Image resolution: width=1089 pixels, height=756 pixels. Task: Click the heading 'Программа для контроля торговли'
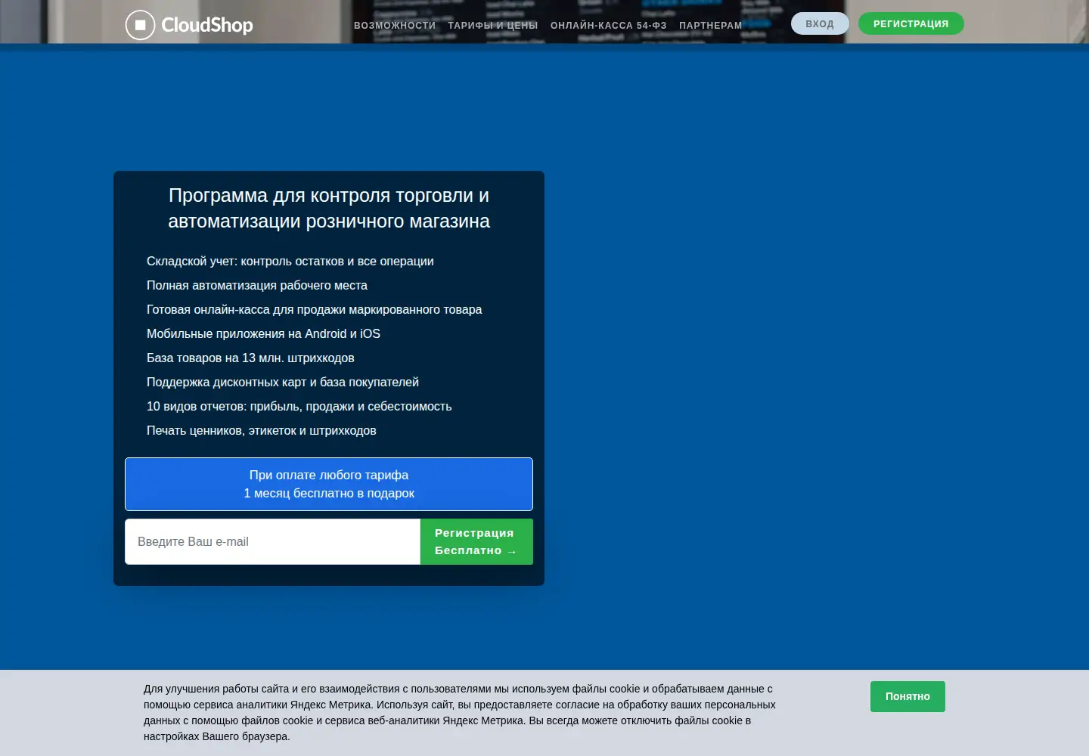click(x=329, y=208)
